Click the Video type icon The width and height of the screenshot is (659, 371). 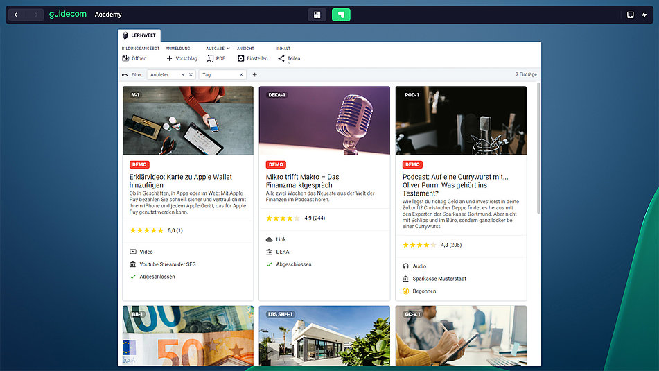[133, 252]
